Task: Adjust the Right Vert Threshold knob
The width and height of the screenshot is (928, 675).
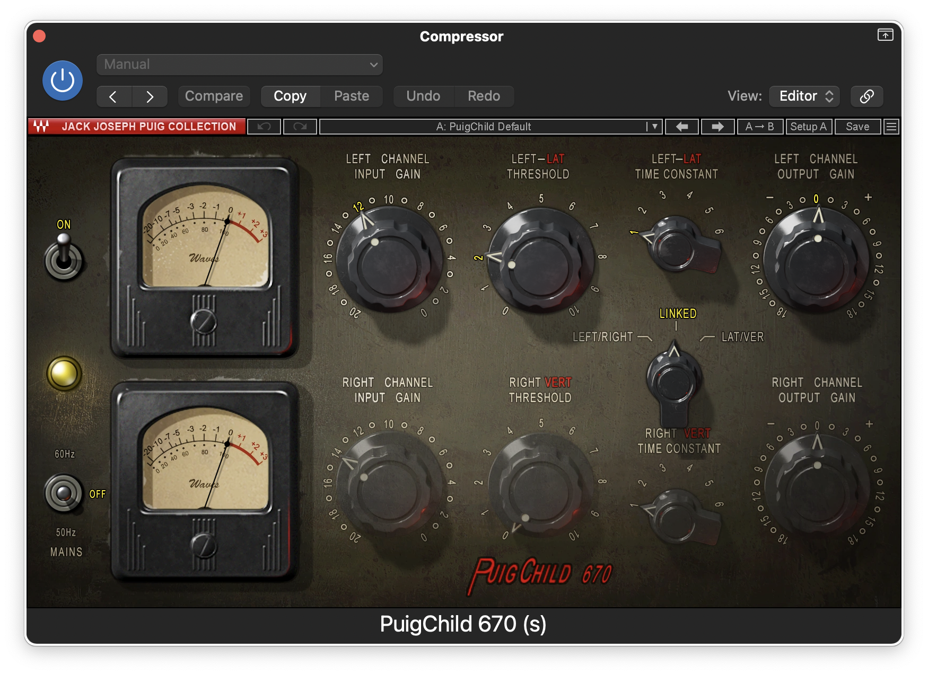Action: pyautogui.click(x=541, y=485)
